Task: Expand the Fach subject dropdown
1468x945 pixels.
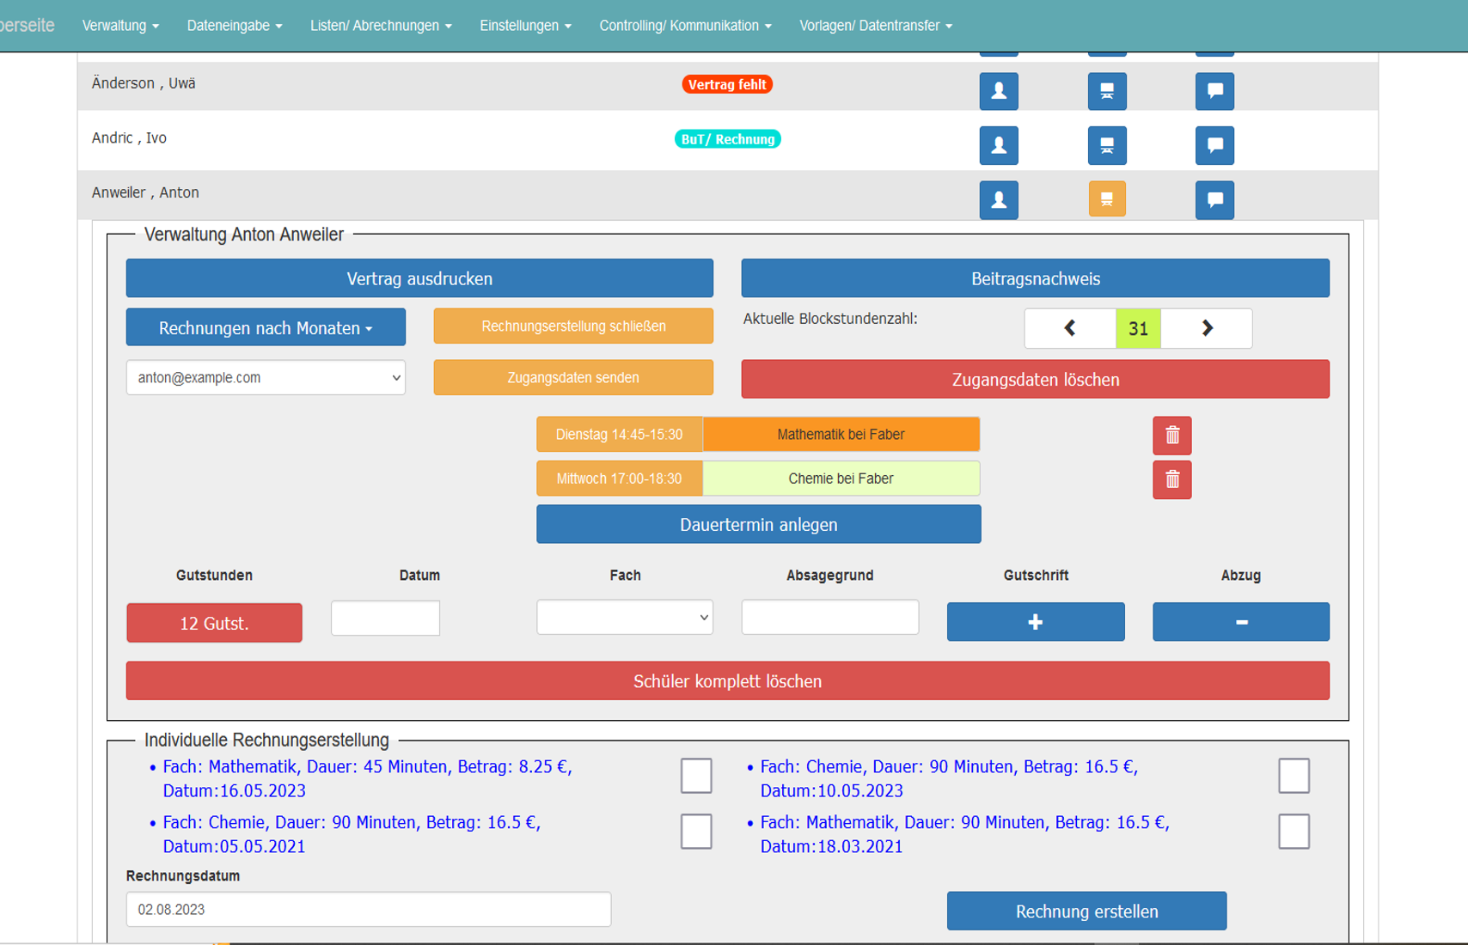Action: point(624,618)
